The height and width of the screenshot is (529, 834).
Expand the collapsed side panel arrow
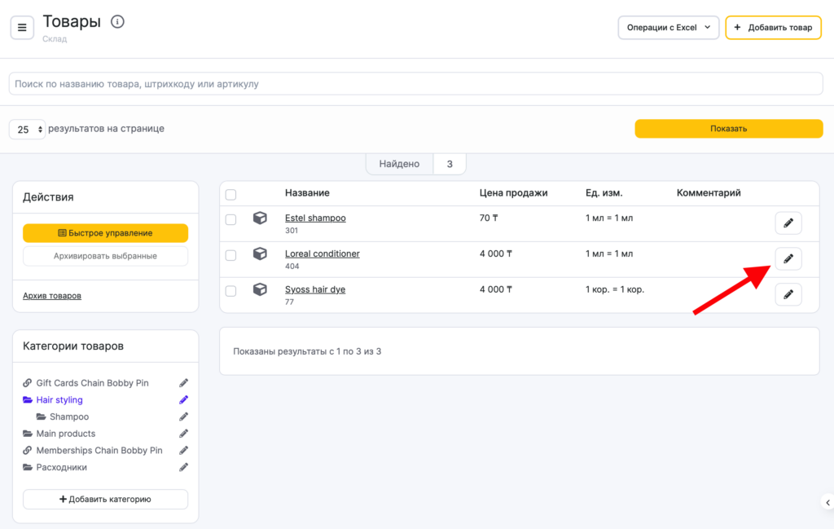tap(827, 502)
